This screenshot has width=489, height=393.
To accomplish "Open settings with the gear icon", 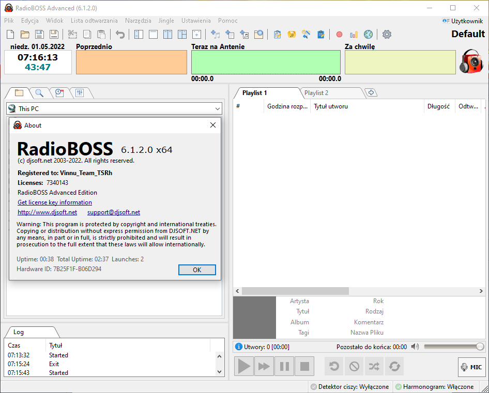I will pyautogui.click(x=387, y=34).
